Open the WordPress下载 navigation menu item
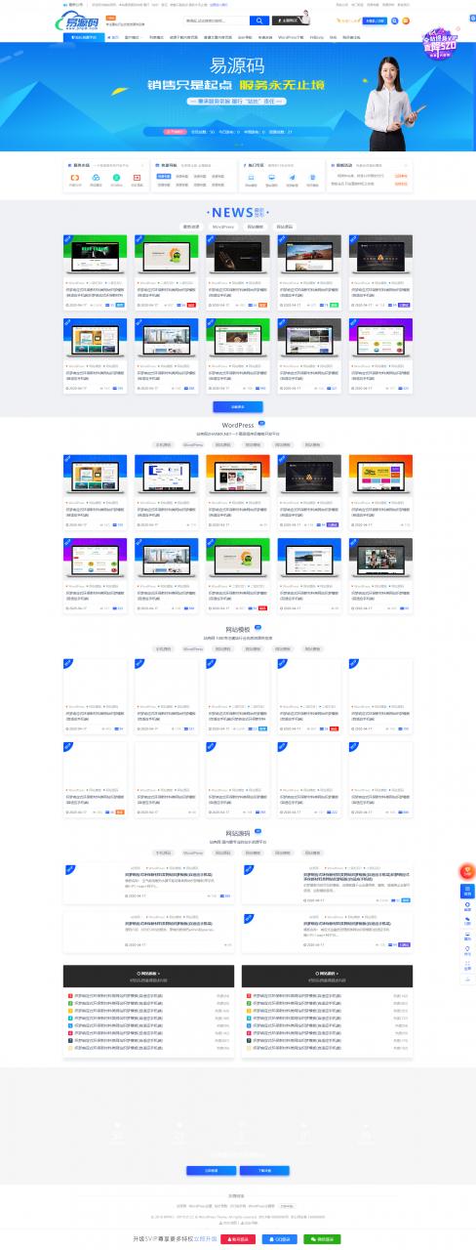The image size is (476, 1250). (x=291, y=36)
